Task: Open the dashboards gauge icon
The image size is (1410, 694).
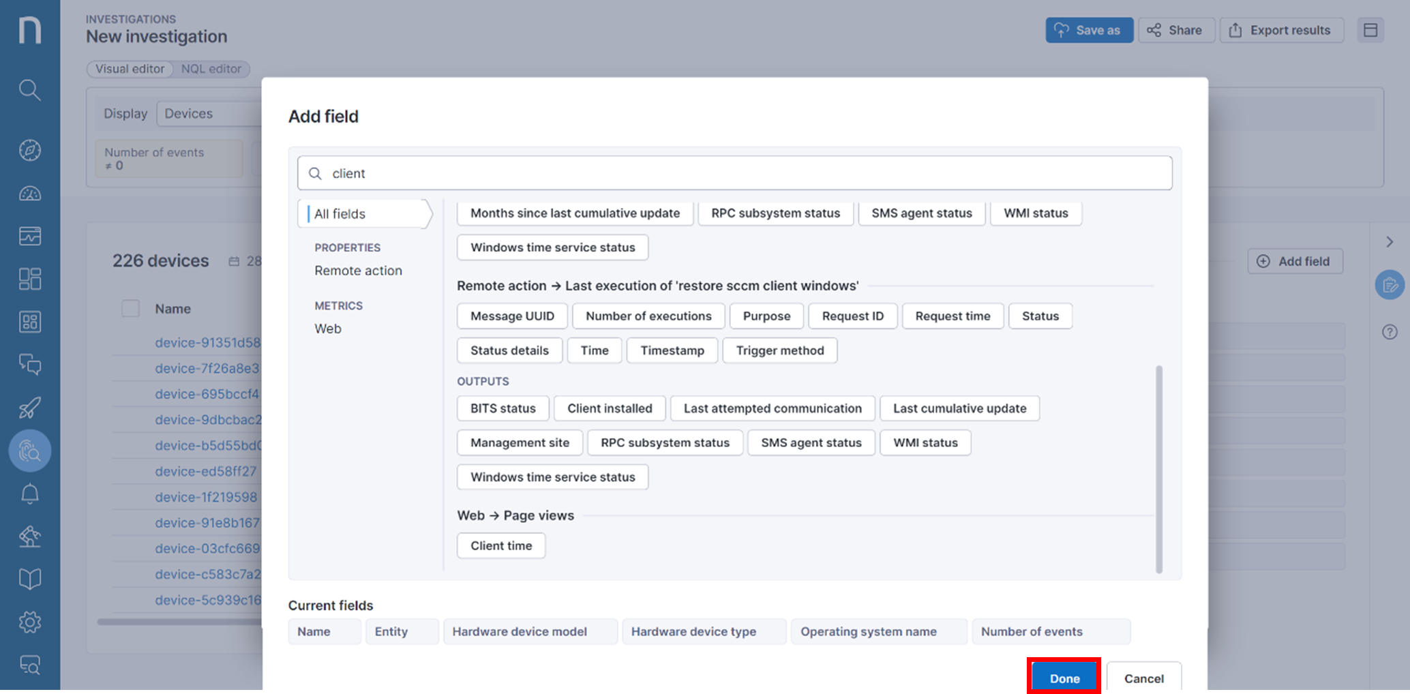Action: (29, 194)
